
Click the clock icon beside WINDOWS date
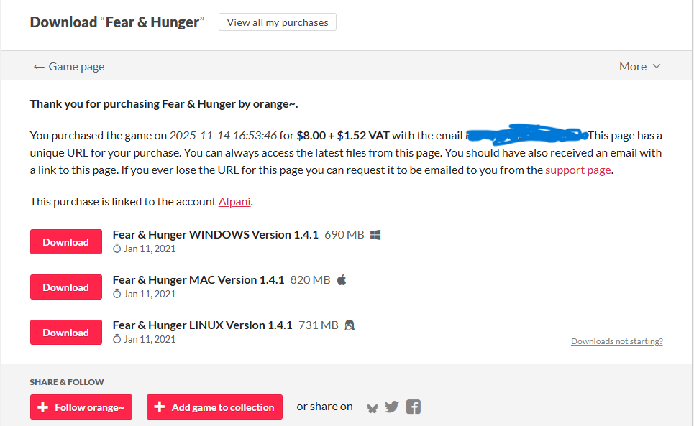(117, 249)
